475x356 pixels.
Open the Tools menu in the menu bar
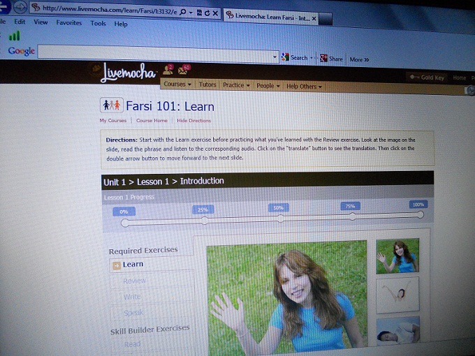(x=98, y=23)
